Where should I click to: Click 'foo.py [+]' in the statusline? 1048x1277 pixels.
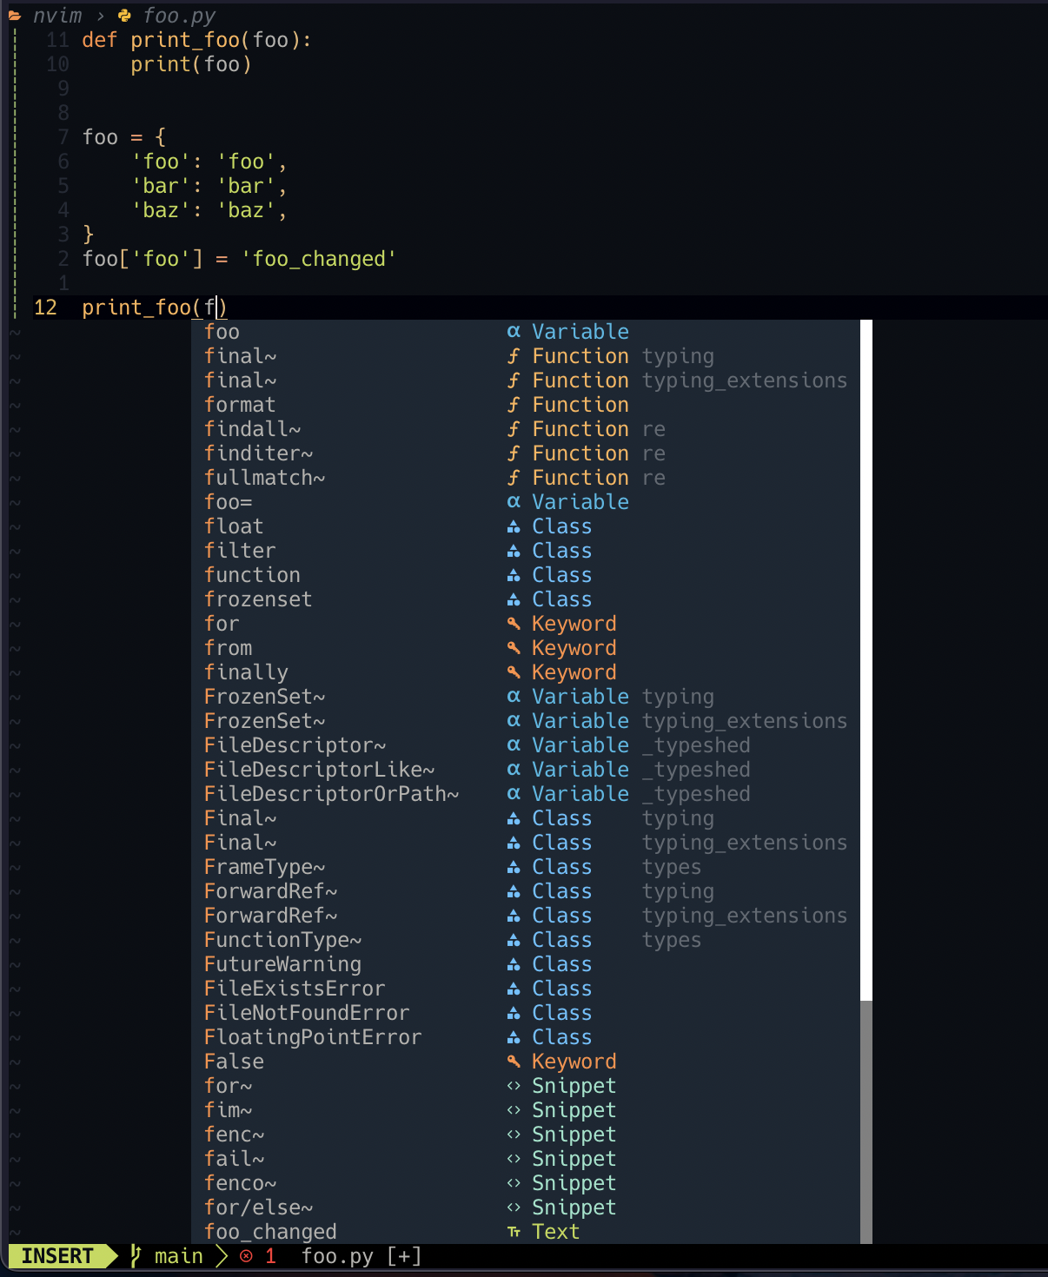(x=361, y=1256)
